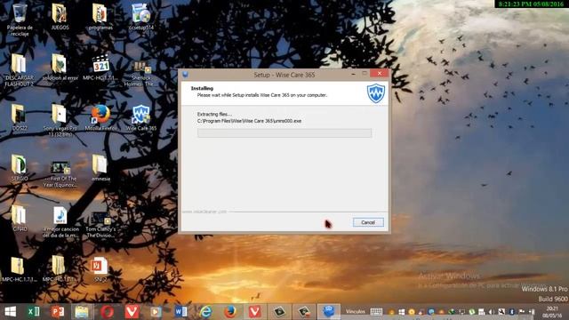Launch Word from the taskbar
Viewport: 569px width, 320px height.
coord(180,312)
